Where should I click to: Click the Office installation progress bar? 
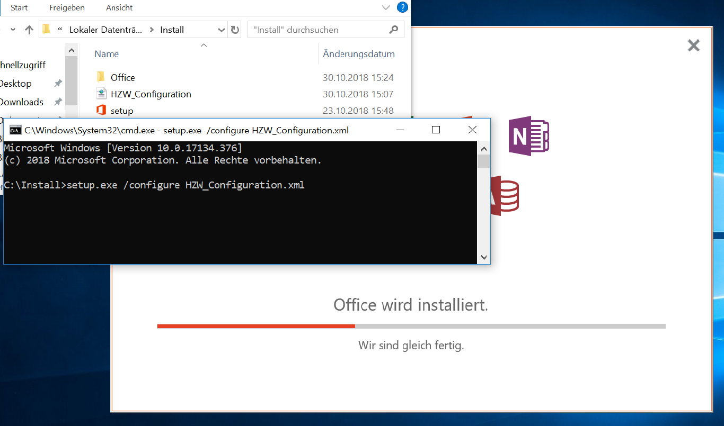point(411,326)
